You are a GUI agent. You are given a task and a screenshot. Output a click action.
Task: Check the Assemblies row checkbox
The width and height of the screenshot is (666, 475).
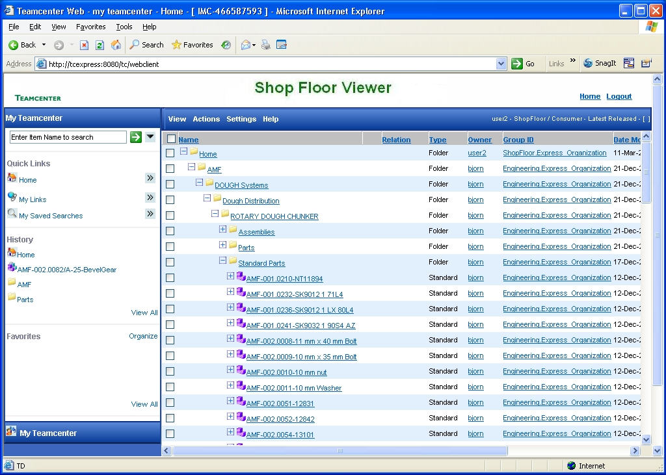click(170, 231)
